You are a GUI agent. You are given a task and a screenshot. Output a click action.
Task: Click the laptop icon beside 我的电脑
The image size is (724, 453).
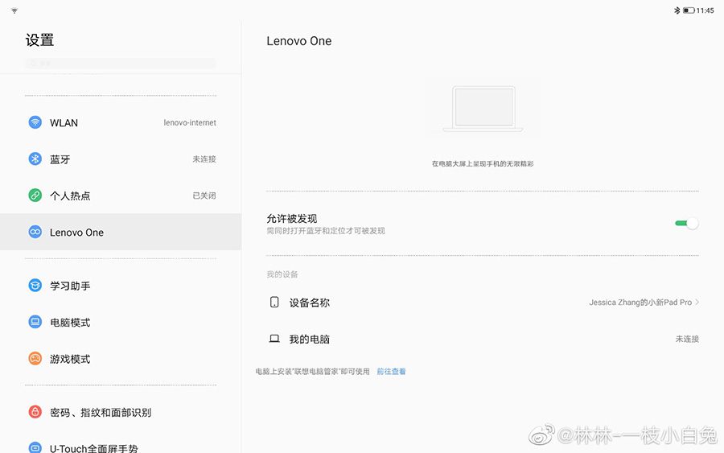pyautogui.click(x=274, y=339)
